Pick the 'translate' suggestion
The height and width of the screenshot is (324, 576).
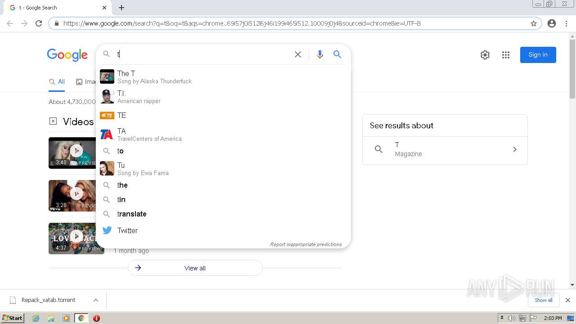click(x=223, y=214)
